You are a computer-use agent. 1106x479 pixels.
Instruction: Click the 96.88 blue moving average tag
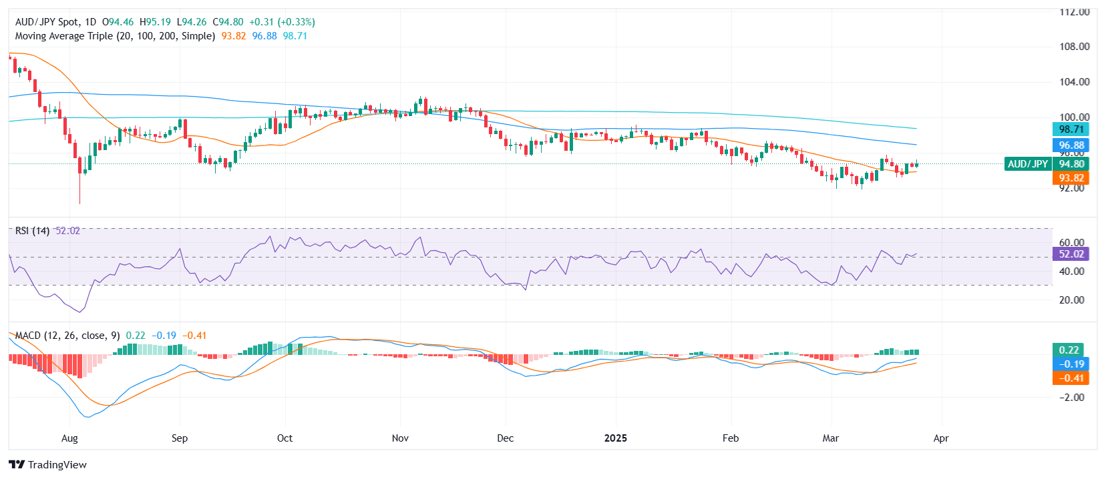click(x=1071, y=145)
